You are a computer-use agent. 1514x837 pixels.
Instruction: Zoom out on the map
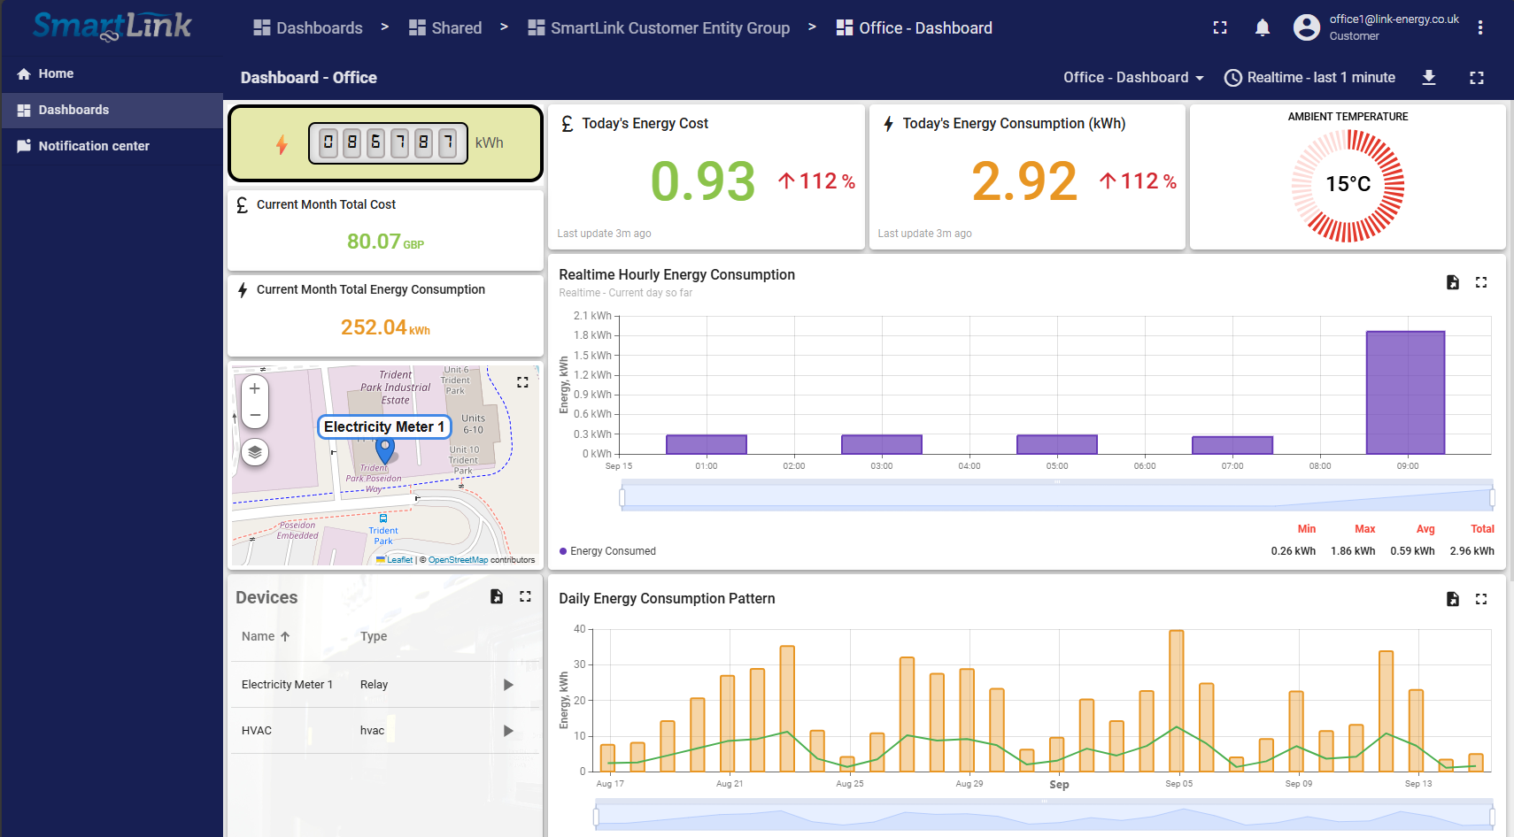click(x=255, y=415)
